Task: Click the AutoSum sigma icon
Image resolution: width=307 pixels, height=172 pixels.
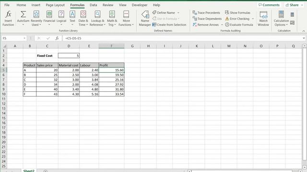Action: click(x=23, y=14)
